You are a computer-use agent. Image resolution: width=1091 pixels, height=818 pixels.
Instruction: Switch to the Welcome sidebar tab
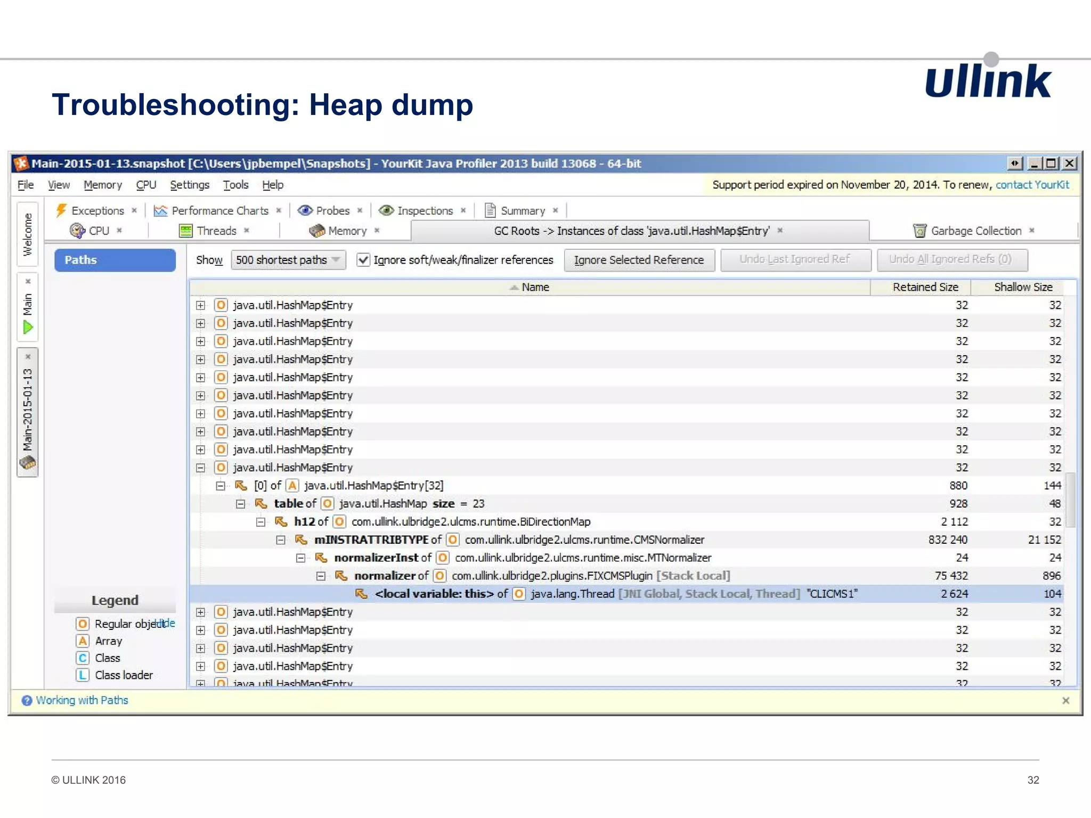28,234
